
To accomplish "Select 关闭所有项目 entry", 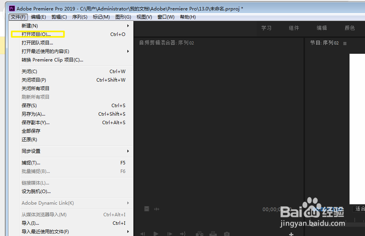I will point(71,89).
